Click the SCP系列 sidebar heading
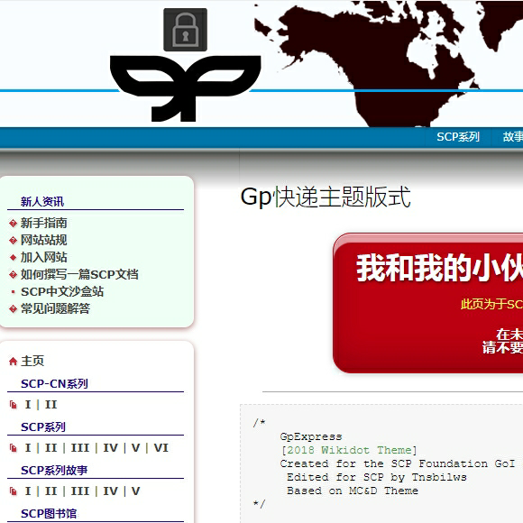Screen dimensions: 523x523 43,427
